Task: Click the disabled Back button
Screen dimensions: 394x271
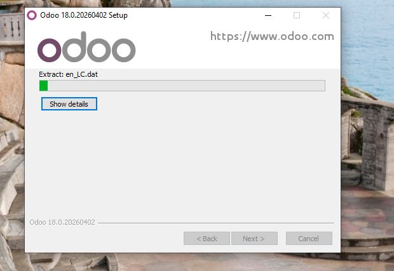Action: click(x=207, y=239)
